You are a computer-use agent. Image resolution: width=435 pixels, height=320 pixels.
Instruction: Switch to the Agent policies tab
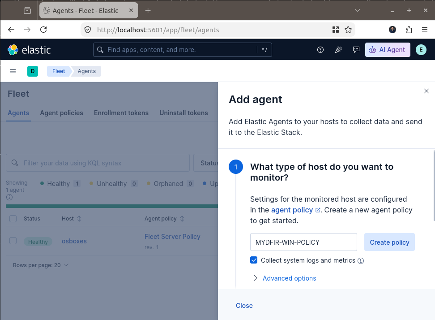[x=61, y=113]
